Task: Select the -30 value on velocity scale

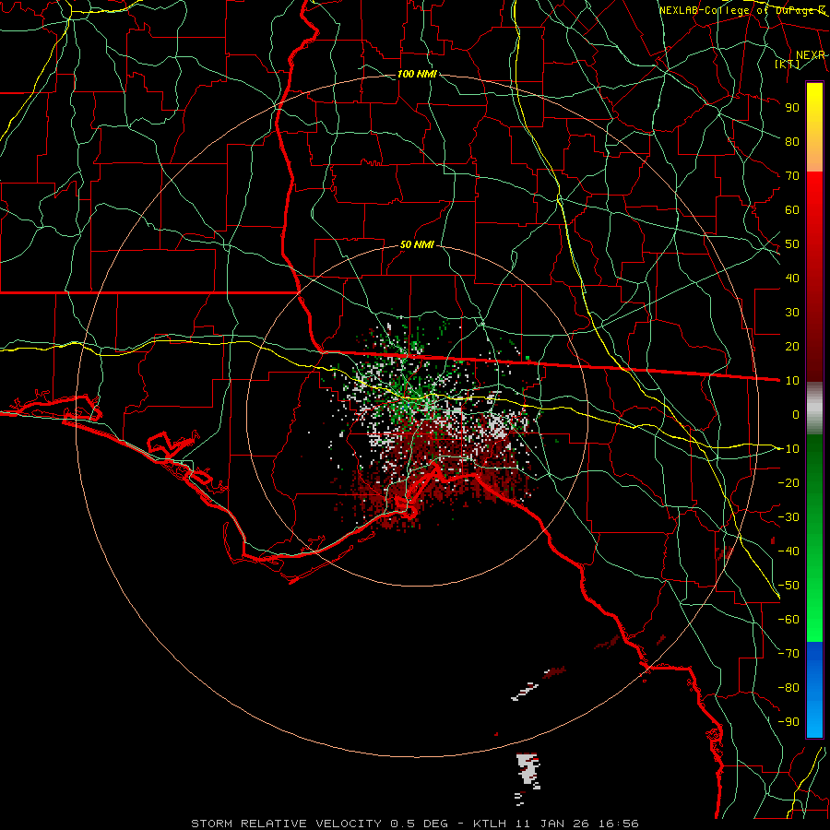Action: pos(788,517)
